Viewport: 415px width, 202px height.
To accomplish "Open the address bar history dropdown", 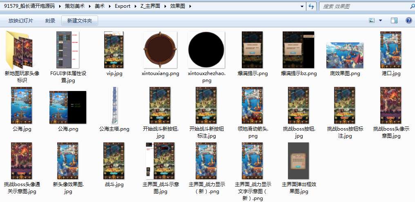I will (302, 6).
